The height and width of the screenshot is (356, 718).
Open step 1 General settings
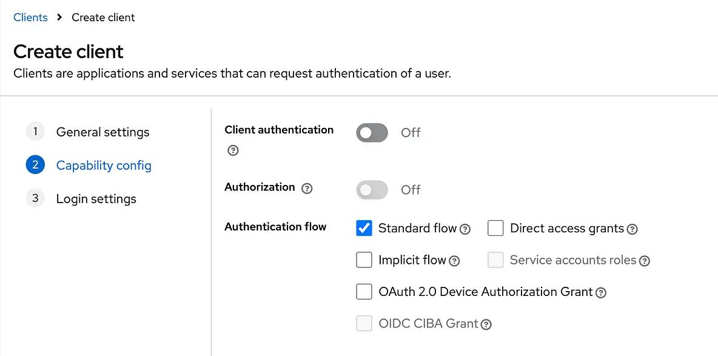point(88,132)
